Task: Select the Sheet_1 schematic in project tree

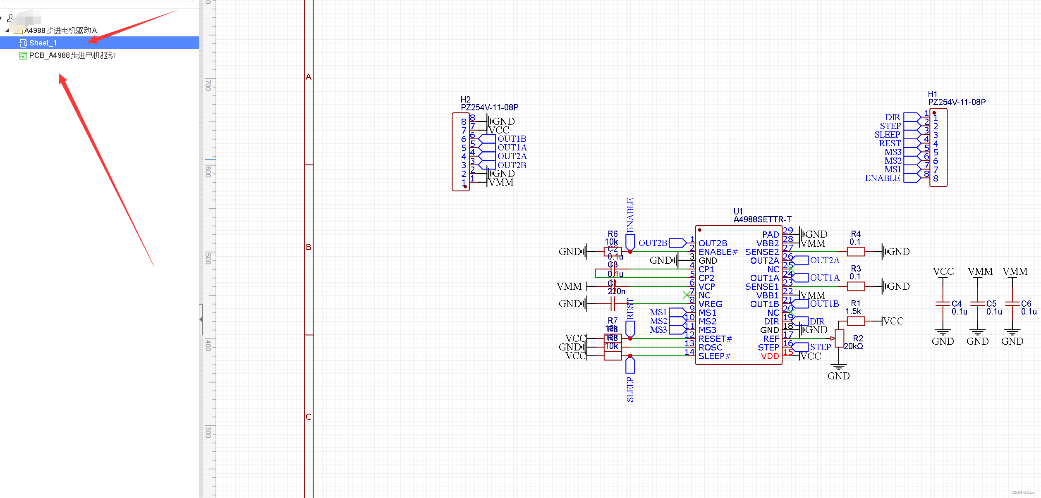Action: 99,43
